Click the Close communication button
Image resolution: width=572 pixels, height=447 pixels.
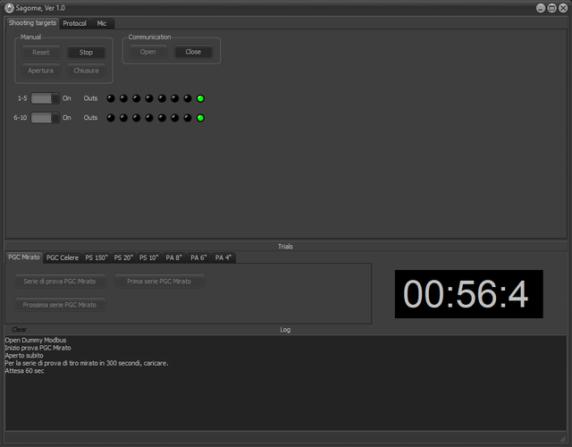[x=193, y=52]
